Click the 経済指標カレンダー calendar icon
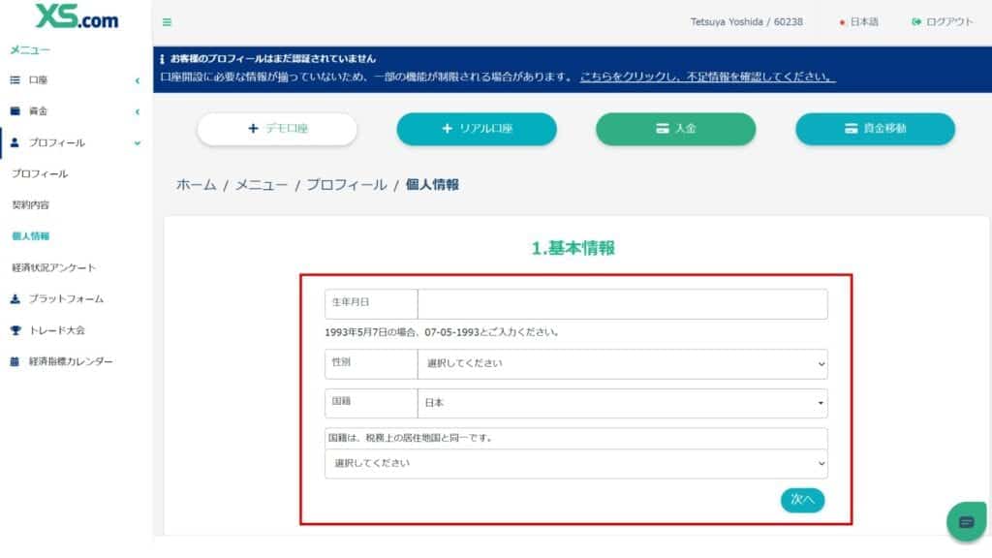This screenshot has width=992, height=558. click(15, 361)
